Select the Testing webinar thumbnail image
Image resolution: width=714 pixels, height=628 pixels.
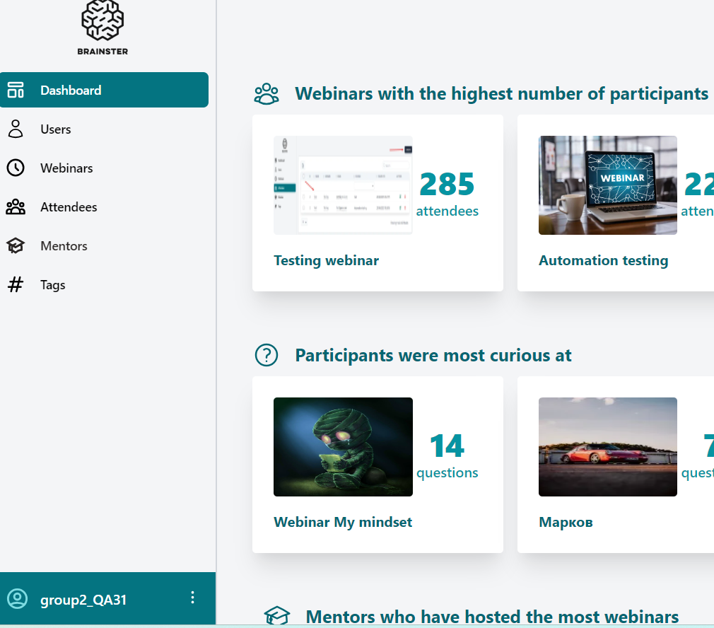[x=343, y=185]
